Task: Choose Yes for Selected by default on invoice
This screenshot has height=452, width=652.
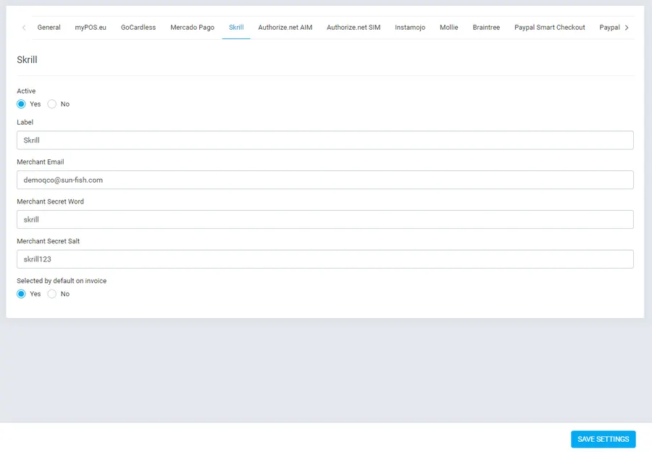Action: tap(21, 294)
